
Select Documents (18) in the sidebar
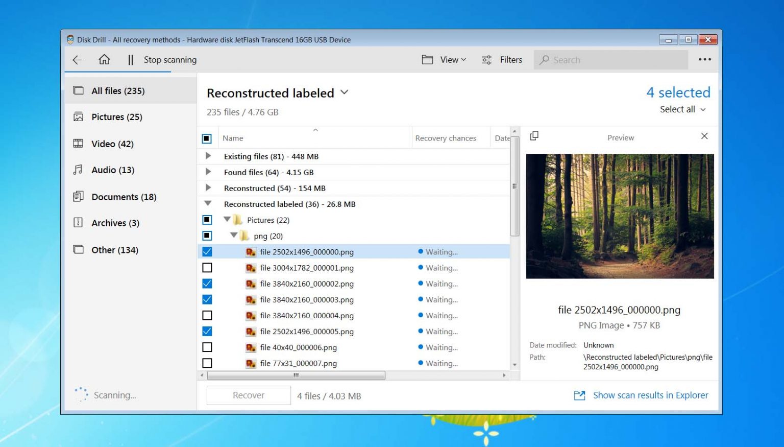pos(124,197)
